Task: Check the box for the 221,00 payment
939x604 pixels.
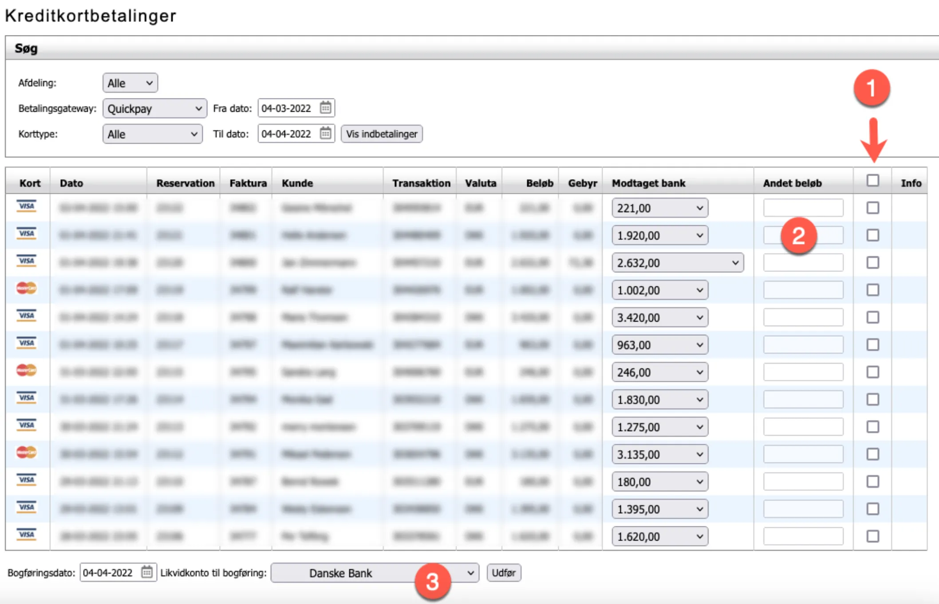Action: point(872,208)
